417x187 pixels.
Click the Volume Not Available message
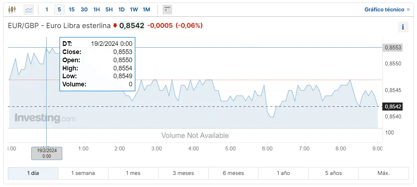pyautogui.click(x=195, y=136)
